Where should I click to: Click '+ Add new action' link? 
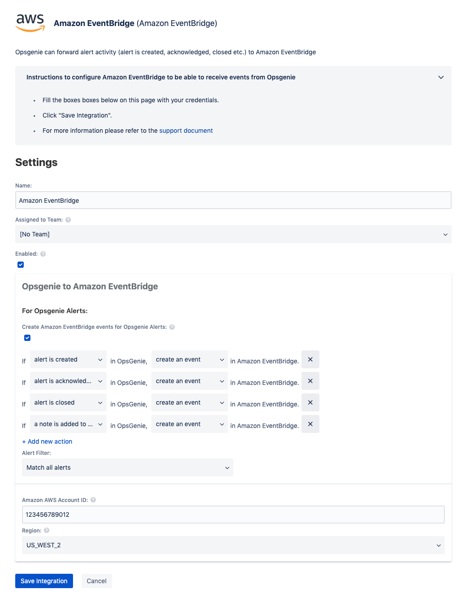[x=47, y=441]
